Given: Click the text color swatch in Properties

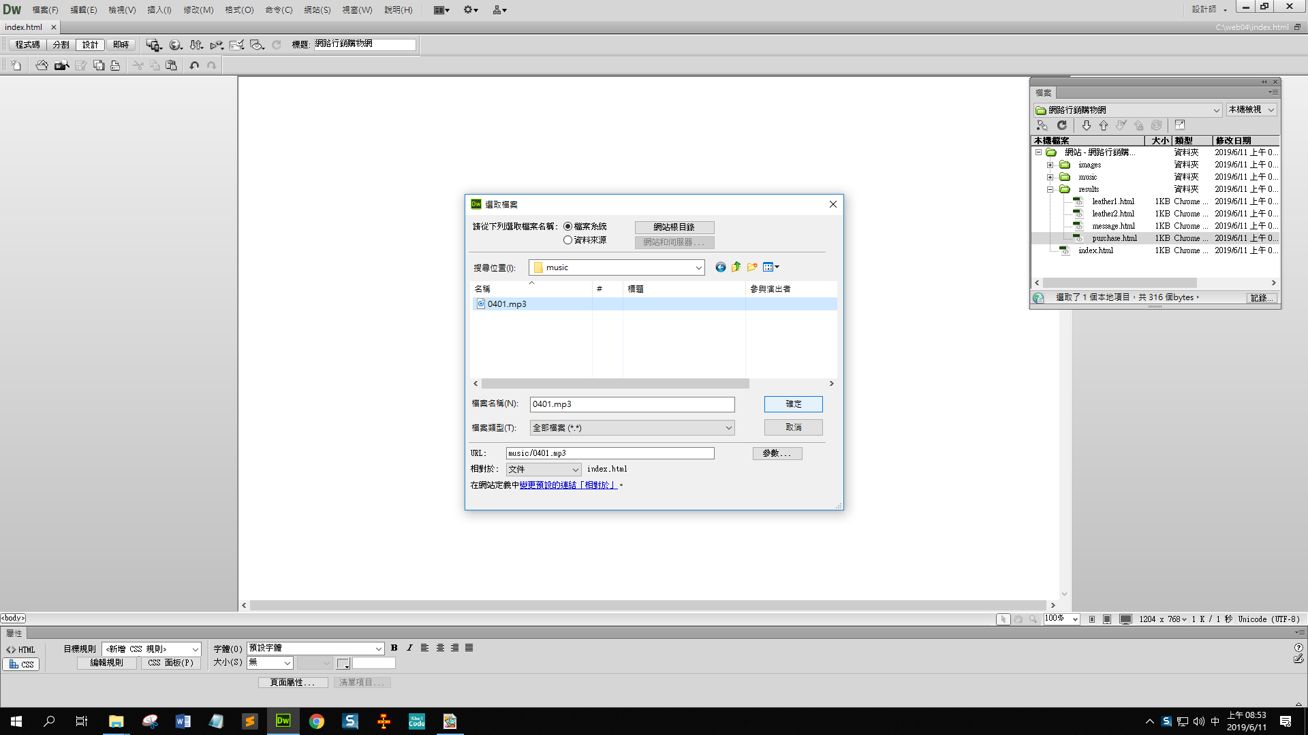Looking at the screenshot, I should [x=343, y=663].
